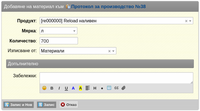Add a bullet list item
The height and width of the screenshot is (111, 200).
[x=102, y=88]
